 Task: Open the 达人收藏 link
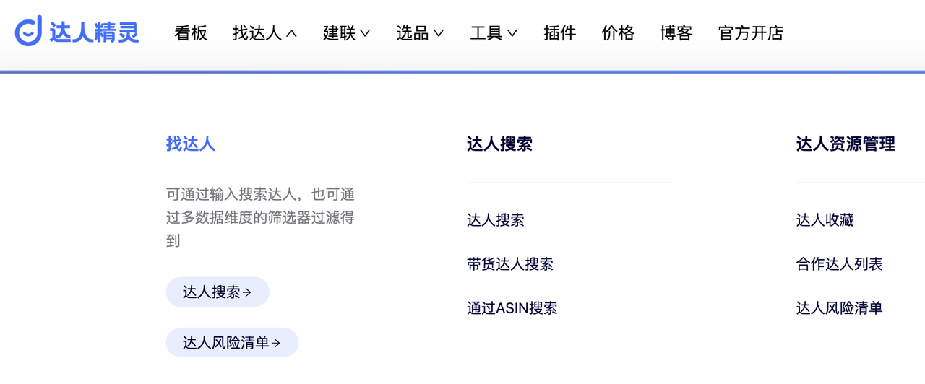pos(825,220)
